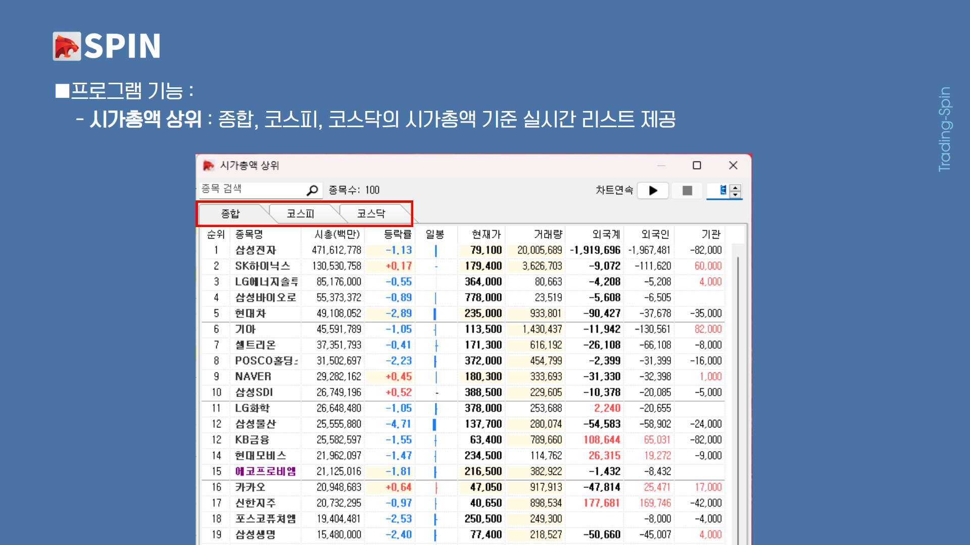Select the 카카오 stock name

[x=250, y=487]
